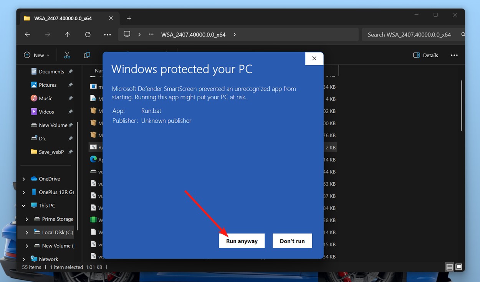Image resolution: width=480 pixels, height=282 pixels.
Task: Click the This PC monitor icon in address bar
Action: click(127, 34)
